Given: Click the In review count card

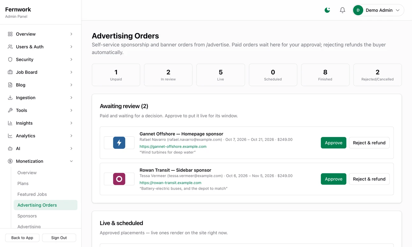Looking at the screenshot, I should (168, 75).
